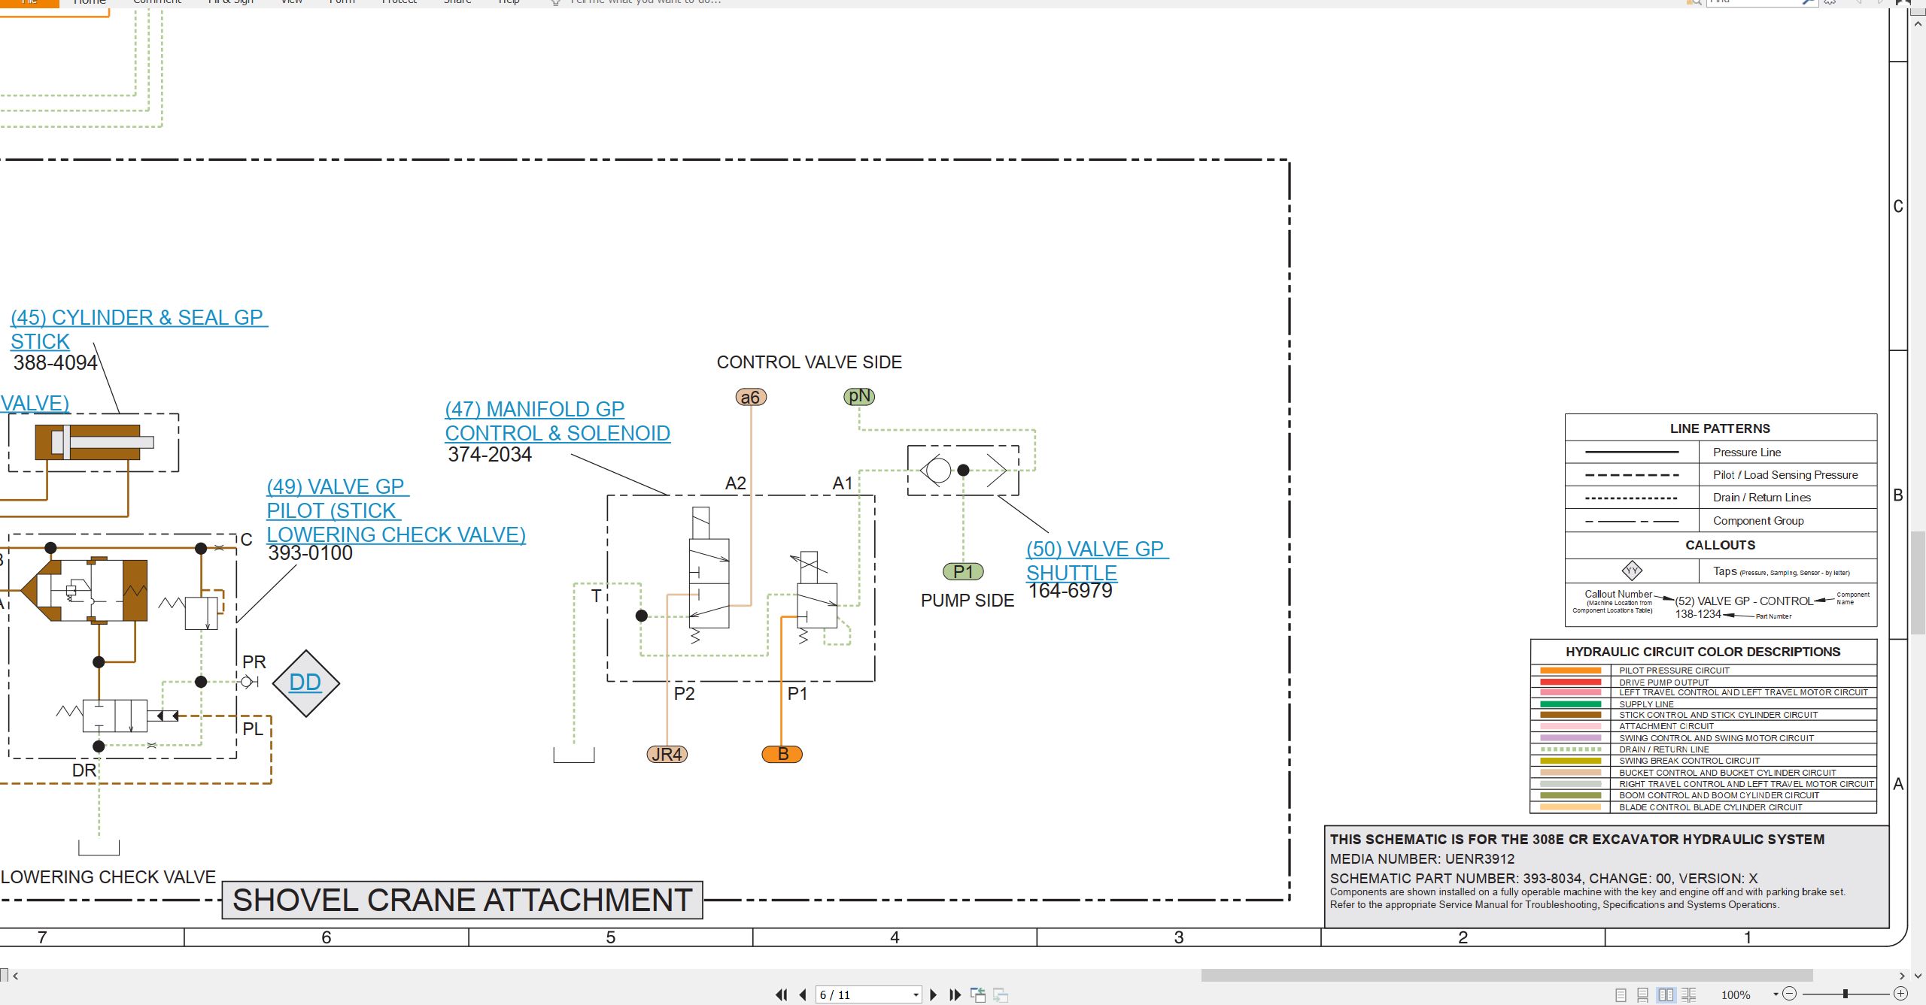The image size is (1926, 1005).
Task: Zoom in with the plus button
Action: (1900, 994)
